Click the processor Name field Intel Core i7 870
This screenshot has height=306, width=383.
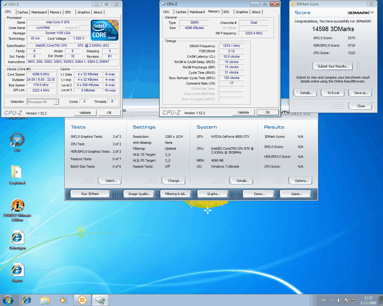tap(58, 22)
